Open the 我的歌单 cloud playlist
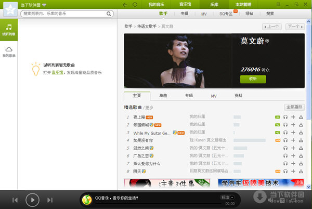 9,52
